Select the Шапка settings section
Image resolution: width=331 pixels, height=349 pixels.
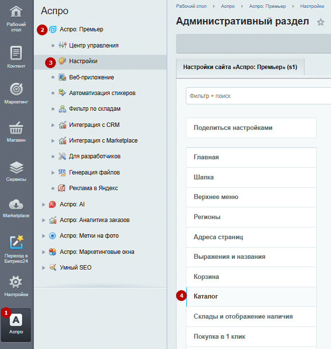click(x=251, y=177)
